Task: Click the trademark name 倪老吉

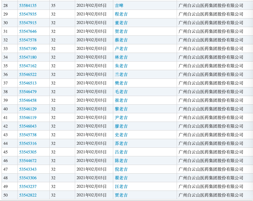Action: 121,169
